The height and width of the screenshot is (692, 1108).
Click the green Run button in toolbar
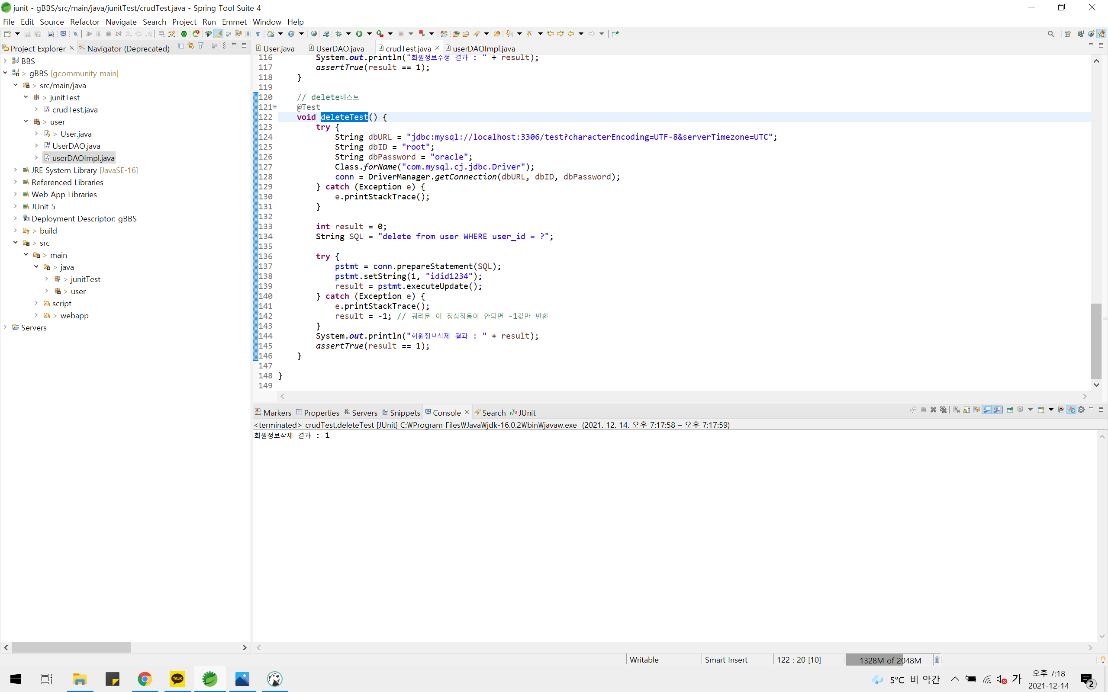tap(359, 34)
